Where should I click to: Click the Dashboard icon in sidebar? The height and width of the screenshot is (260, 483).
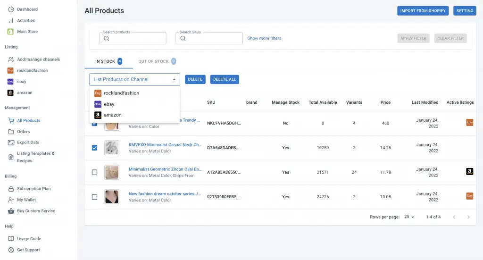[x=11, y=9]
